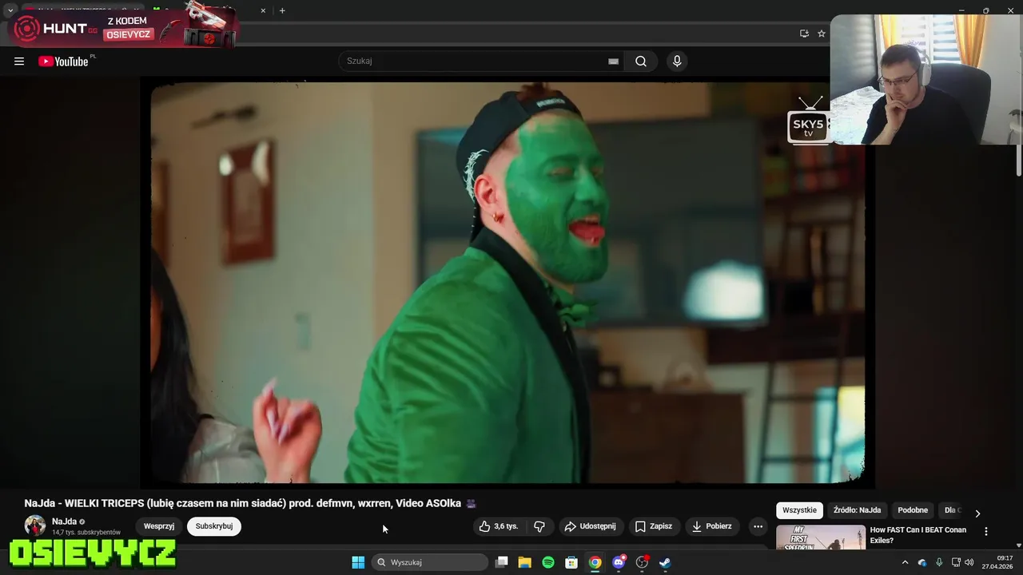Open OBS Studio from taskbar
This screenshot has width=1023, height=575.
[642, 562]
